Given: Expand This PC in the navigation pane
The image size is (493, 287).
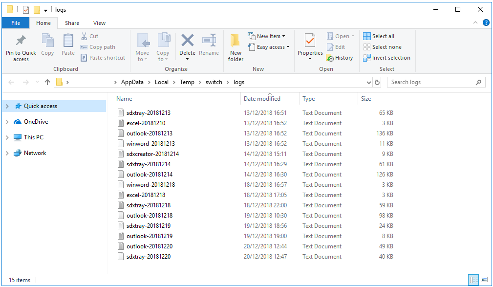Looking at the screenshot, I should click(6, 137).
